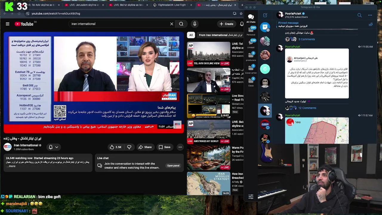The height and width of the screenshot is (215, 382).
Task: Open the chat with the teal 'C' avatar
Action: [265, 69]
